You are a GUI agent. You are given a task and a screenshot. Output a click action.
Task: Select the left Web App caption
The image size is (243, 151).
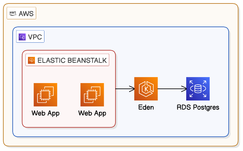(x=45, y=113)
